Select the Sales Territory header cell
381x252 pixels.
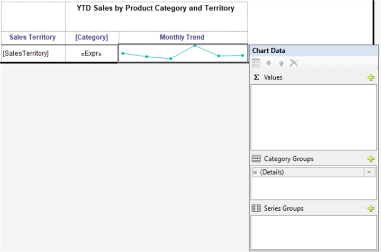click(33, 37)
